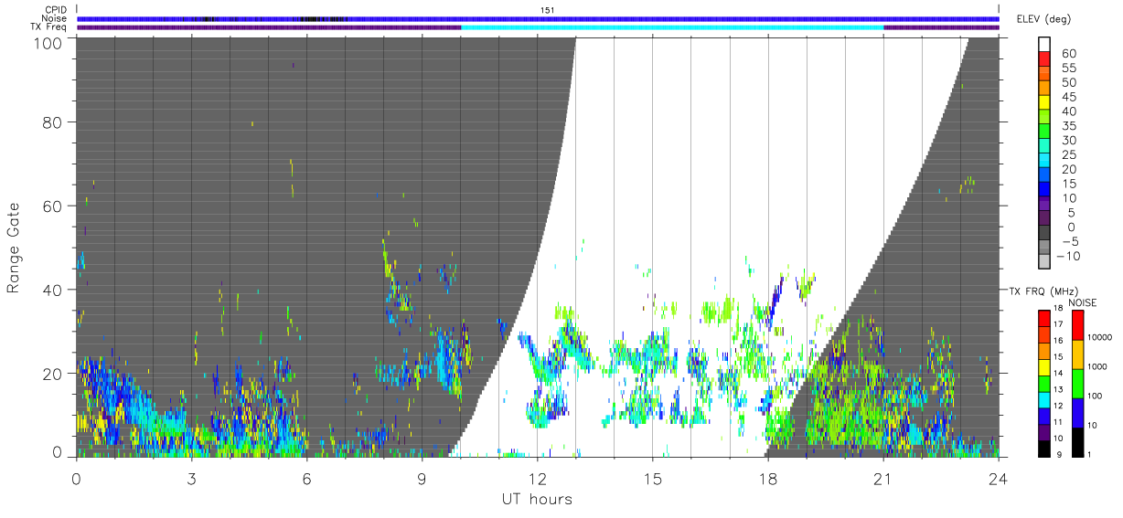1123x518 pixels.
Task: Pick the black bottom segment of TX FRQ colorbar
Action: click(1045, 447)
